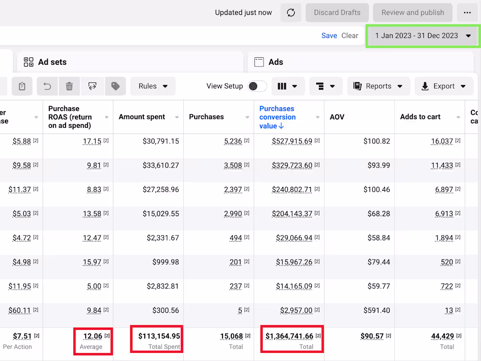Open the Rules dropdown
Image resolution: width=481 pixels, height=361 pixels.
pyautogui.click(x=153, y=86)
